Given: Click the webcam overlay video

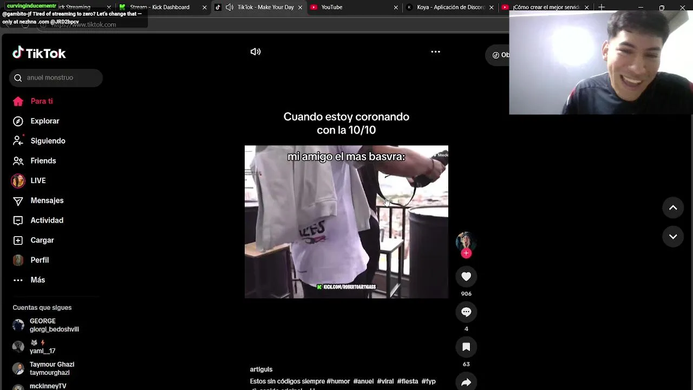Looking at the screenshot, I should (x=601, y=63).
